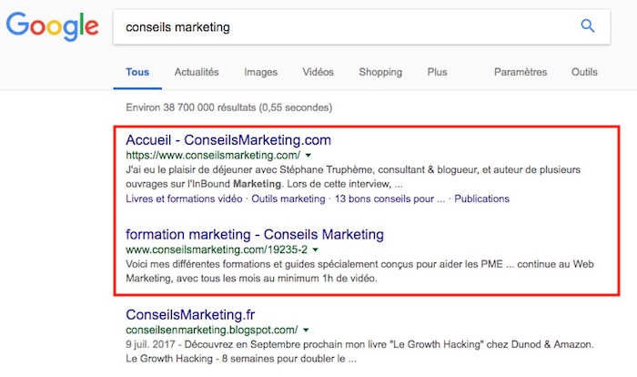Screen dimensions: 637x377
Task: Open formation marketing - Conseils Marketing result
Action: pos(255,234)
